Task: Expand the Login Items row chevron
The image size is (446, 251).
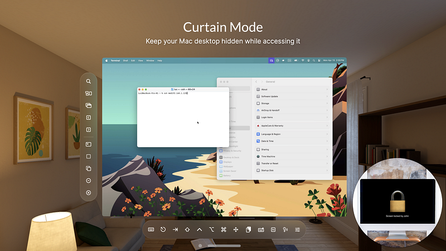Action: pos(327,117)
